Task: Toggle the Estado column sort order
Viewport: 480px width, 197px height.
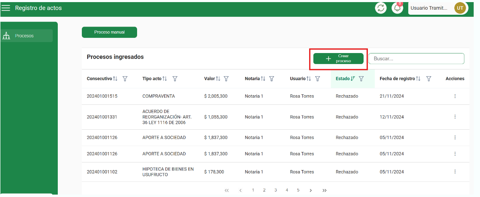Action: pyautogui.click(x=353, y=79)
